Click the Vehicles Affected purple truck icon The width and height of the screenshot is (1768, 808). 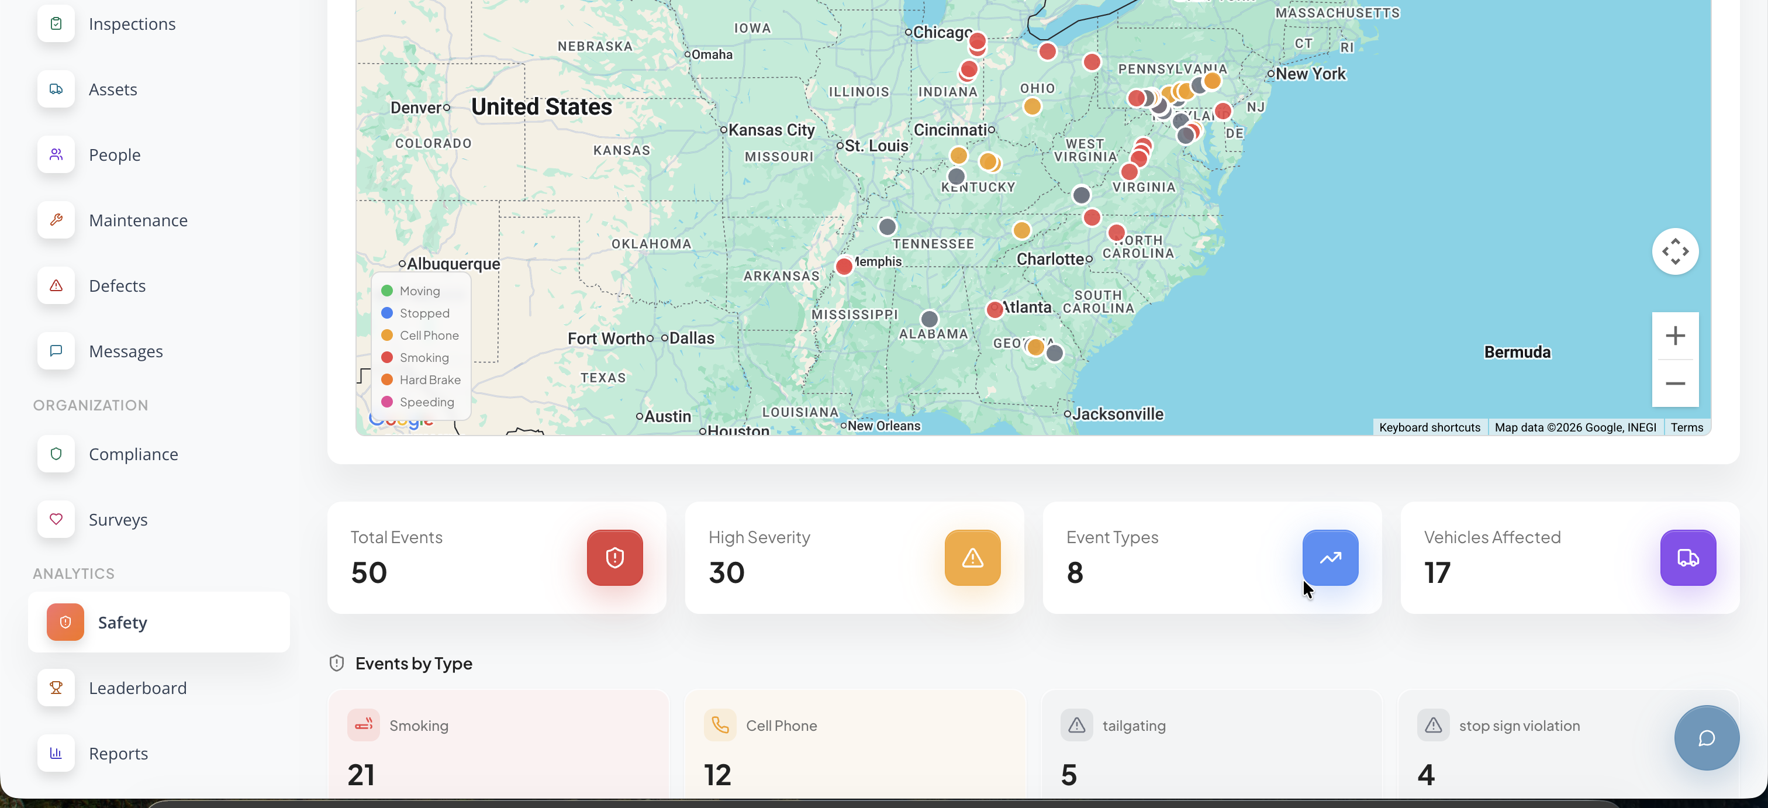[1688, 557]
